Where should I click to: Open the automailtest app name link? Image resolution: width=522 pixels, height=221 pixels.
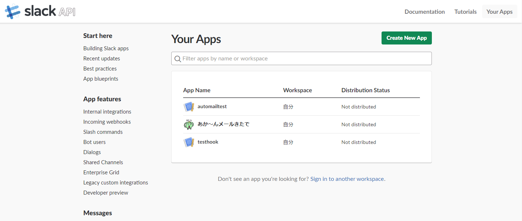click(212, 107)
